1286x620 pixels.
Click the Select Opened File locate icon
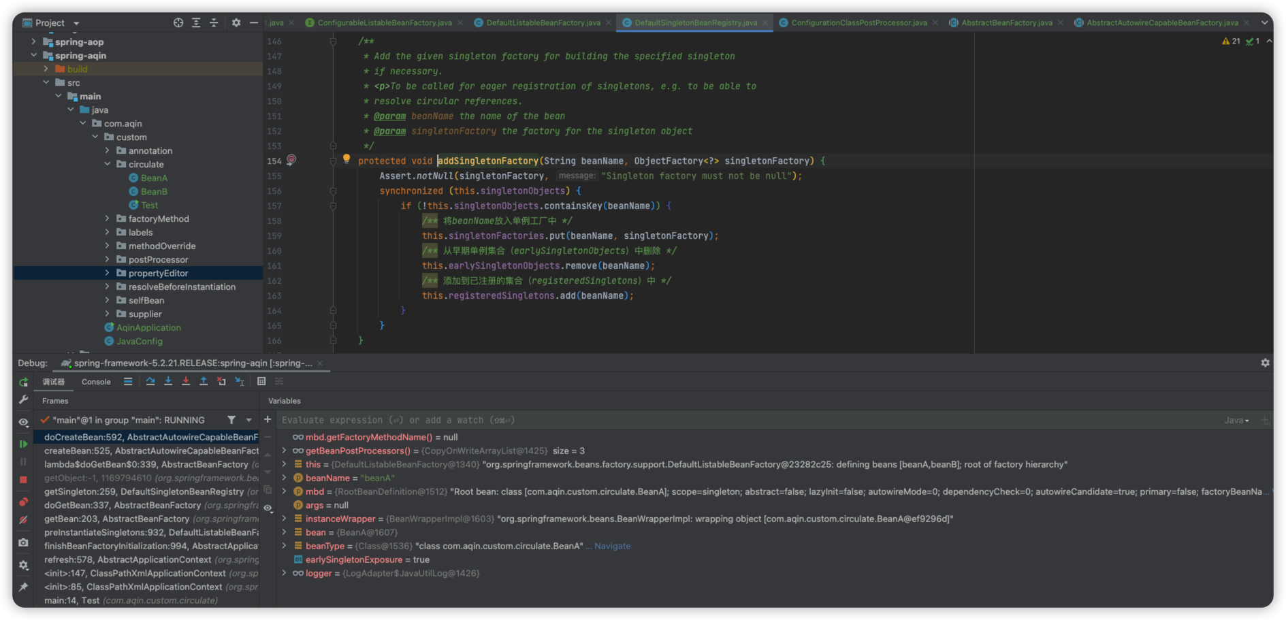pyautogui.click(x=178, y=22)
